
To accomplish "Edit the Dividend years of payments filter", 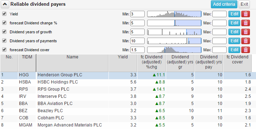I will point(235,41).
